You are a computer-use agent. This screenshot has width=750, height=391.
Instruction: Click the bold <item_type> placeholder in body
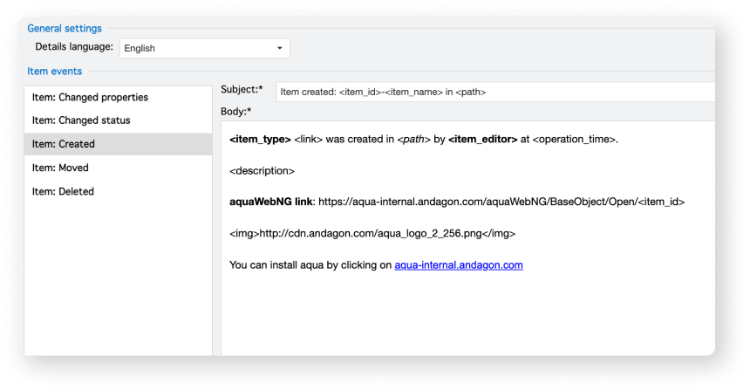click(260, 140)
